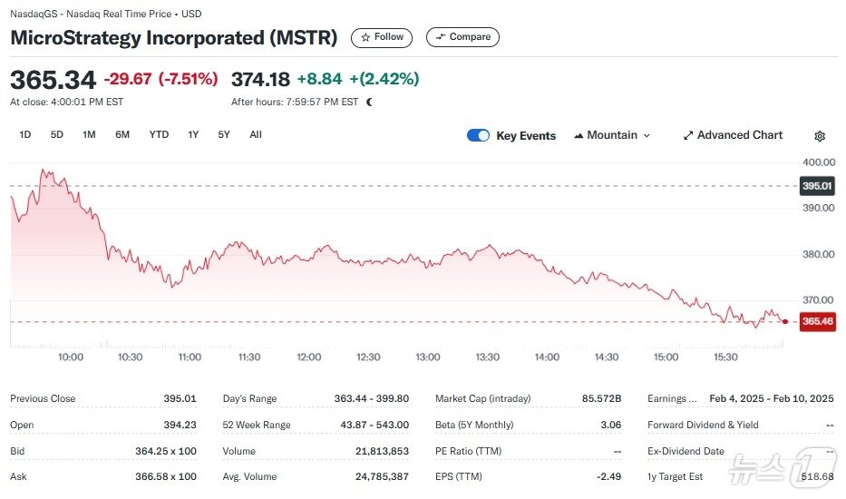Open chart settings gear icon
The height and width of the screenshot is (499, 846).
pos(820,136)
